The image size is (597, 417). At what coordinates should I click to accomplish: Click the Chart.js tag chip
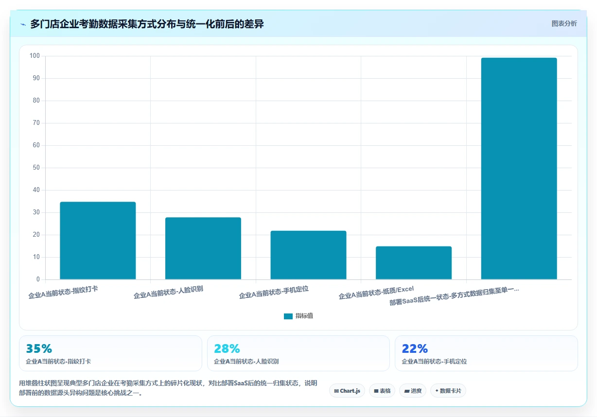(x=347, y=391)
